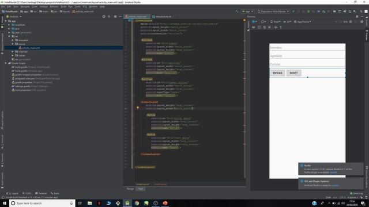The width and height of the screenshot is (369, 207).
Task: Open the File menu
Action: 3,6
